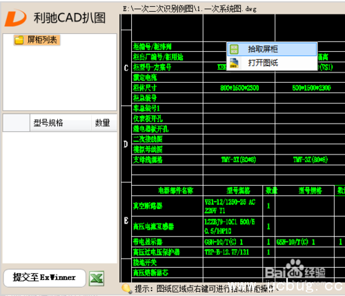
Task: Click the yellow folder icon beside 屏柜列表
Action: 19,40
